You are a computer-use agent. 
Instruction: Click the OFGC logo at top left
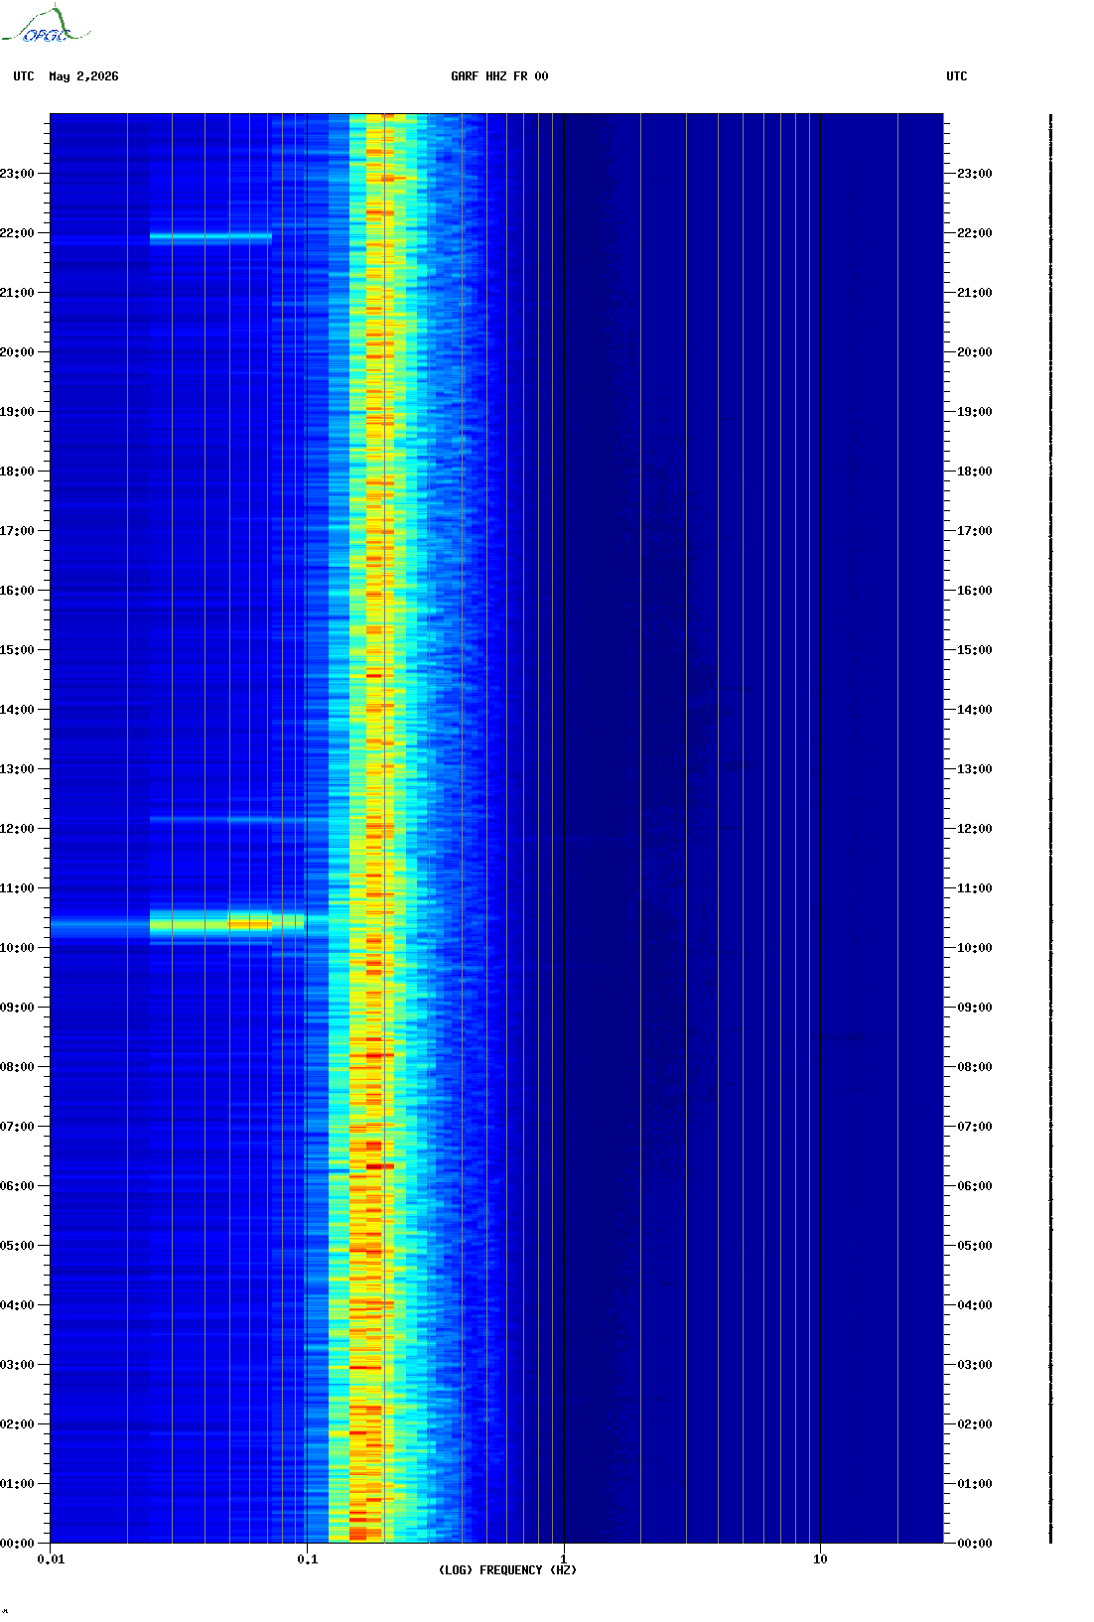tap(46, 25)
